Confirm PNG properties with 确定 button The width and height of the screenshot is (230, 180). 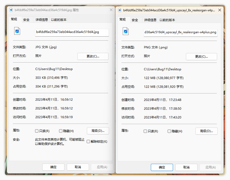pos(162,167)
